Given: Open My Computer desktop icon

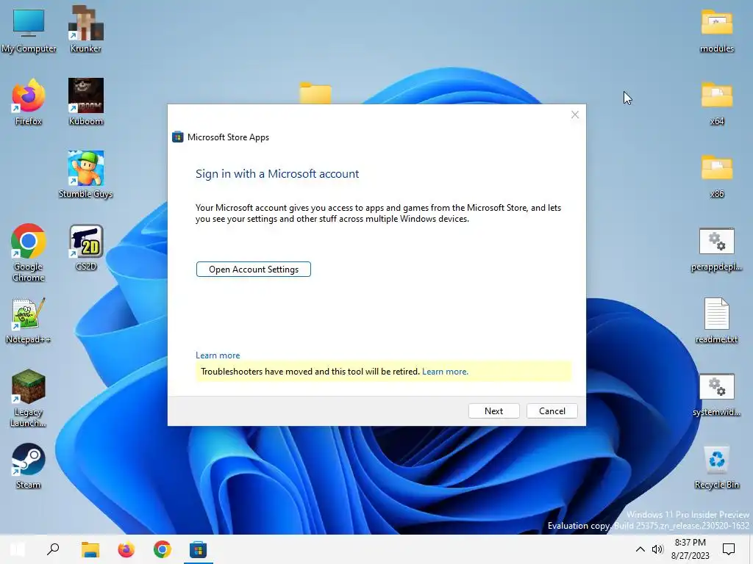Looking at the screenshot, I should coord(29,29).
